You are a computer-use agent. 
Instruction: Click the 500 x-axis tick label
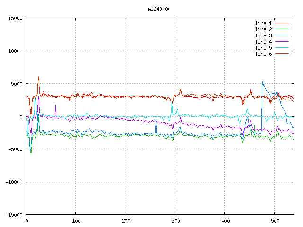click(x=274, y=221)
